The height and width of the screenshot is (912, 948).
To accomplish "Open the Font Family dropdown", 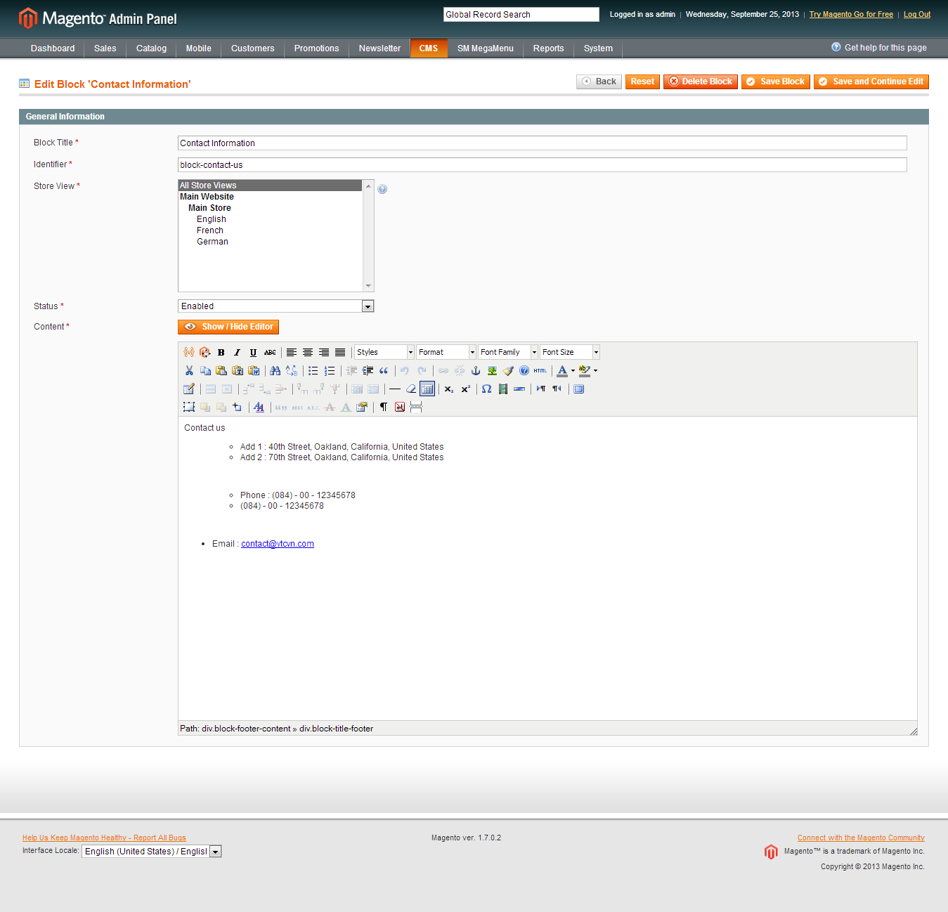I will [508, 352].
